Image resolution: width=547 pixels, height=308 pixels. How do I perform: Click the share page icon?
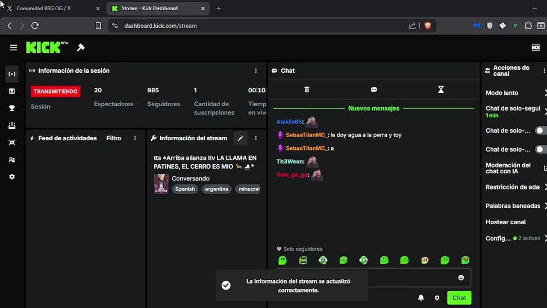tap(412, 26)
